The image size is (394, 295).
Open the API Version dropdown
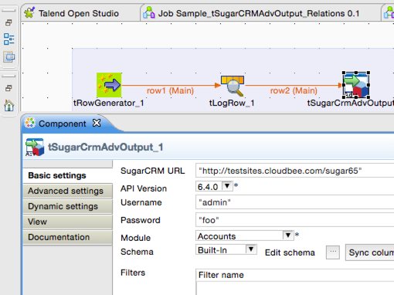click(x=227, y=186)
